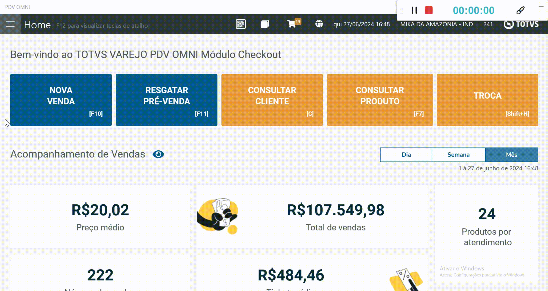The image size is (548, 291).
Task: Click the globe icon
Action: (x=319, y=24)
